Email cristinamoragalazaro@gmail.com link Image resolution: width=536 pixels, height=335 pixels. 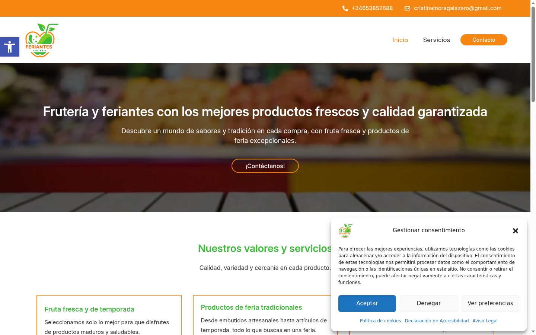pyautogui.click(x=457, y=8)
